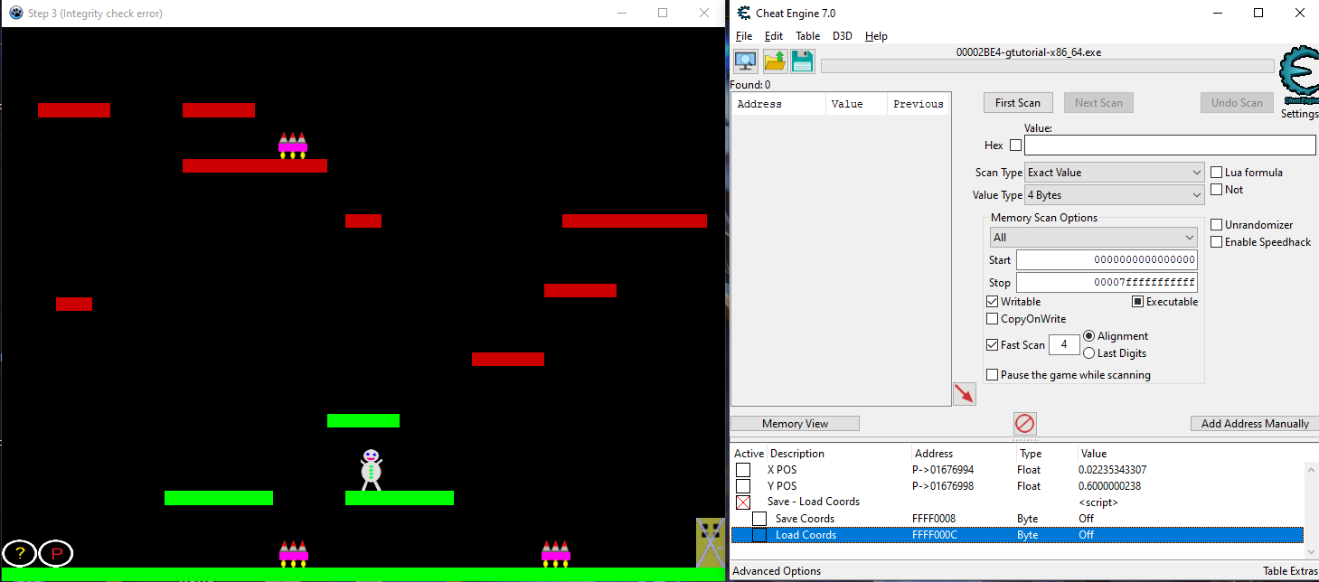
Task: Click the Memory View button
Action: coord(795,424)
